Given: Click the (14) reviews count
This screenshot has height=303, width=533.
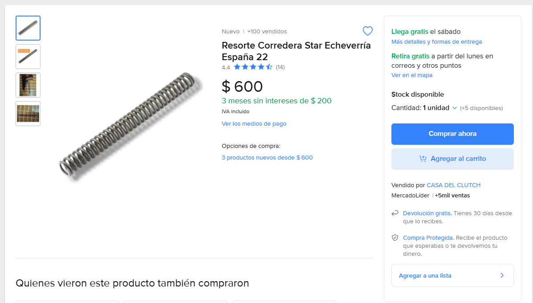Looking at the screenshot, I should 280,67.
